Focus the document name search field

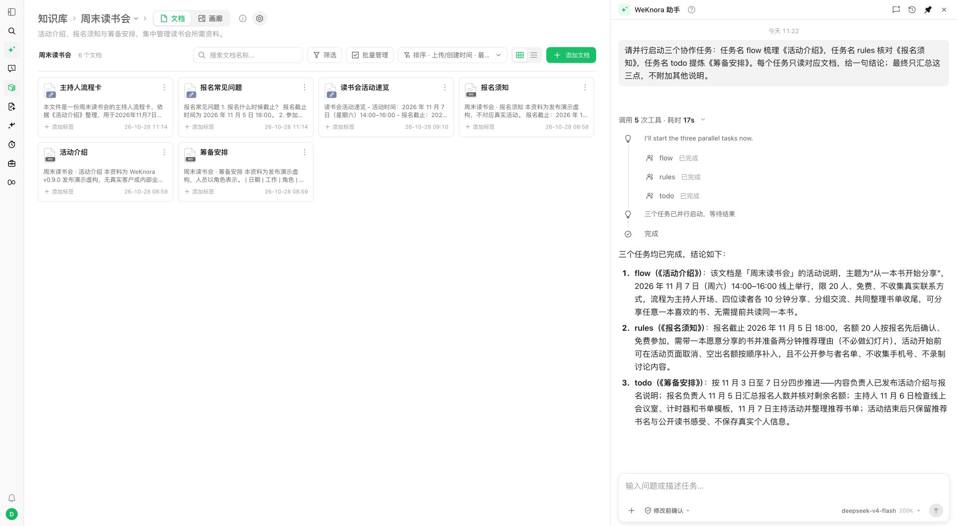pos(248,55)
